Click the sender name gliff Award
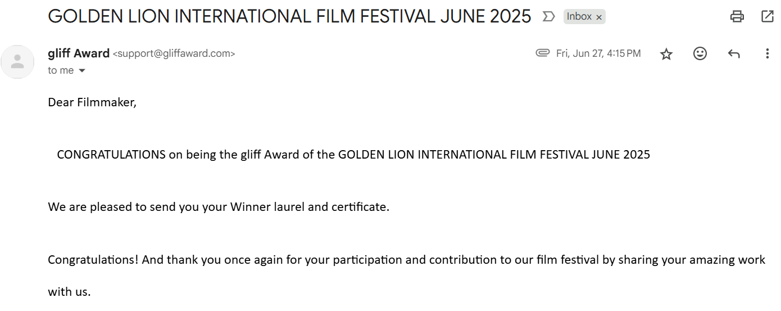This screenshot has width=781, height=311. click(x=79, y=53)
